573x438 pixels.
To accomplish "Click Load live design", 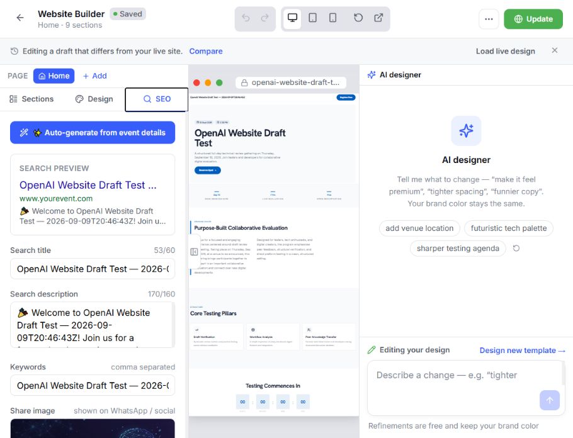I will [x=505, y=51].
